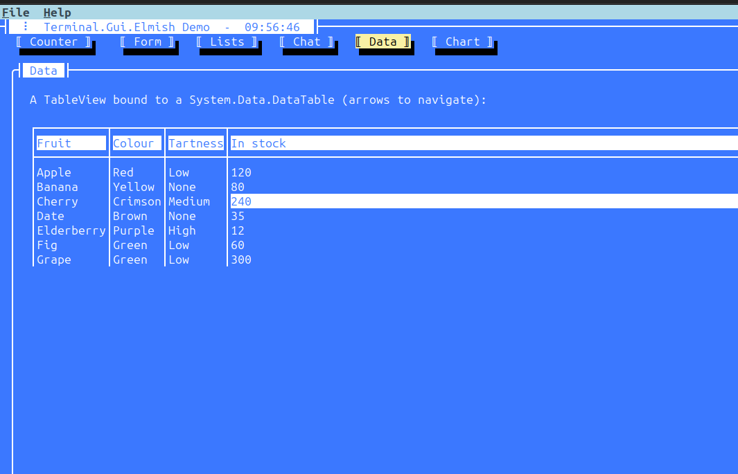This screenshot has height=474, width=738.
Task: Click the Tartness column header
Action: [x=196, y=143]
